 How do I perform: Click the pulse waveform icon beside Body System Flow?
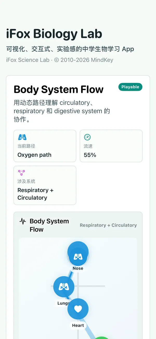coord(23,221)
